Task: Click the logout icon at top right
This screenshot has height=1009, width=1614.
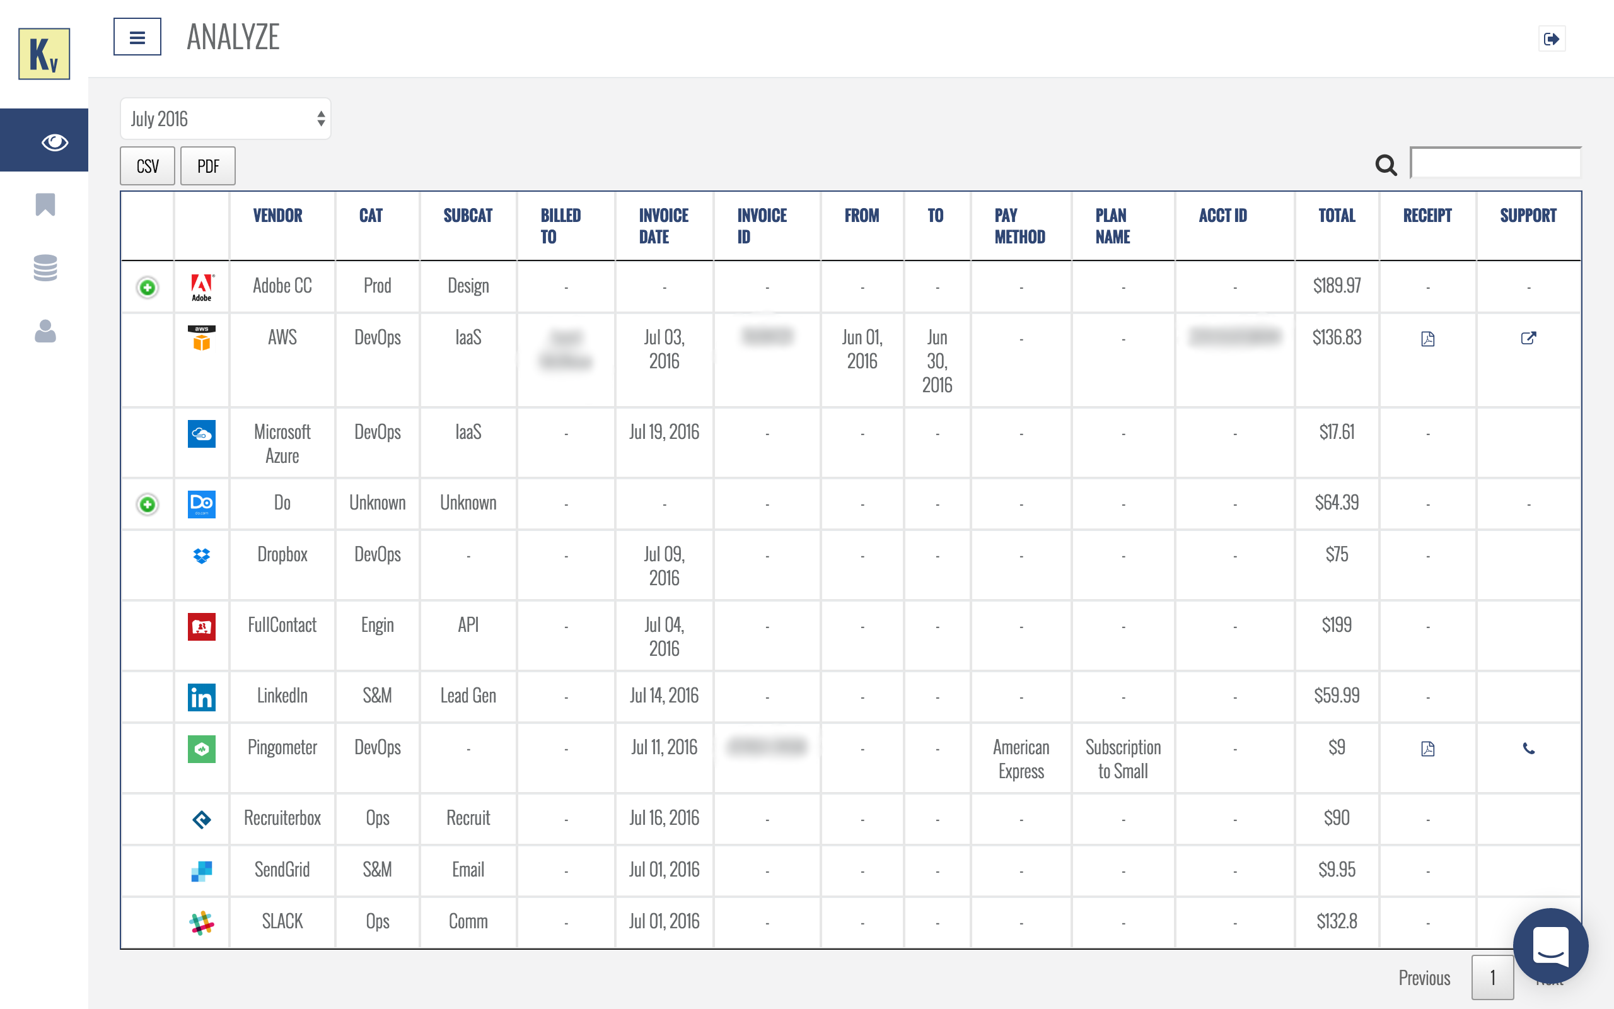Action: 1552,38
